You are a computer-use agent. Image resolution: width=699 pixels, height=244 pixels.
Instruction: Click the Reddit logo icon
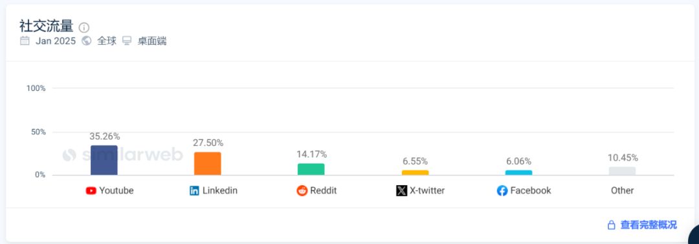click(302, 190)
